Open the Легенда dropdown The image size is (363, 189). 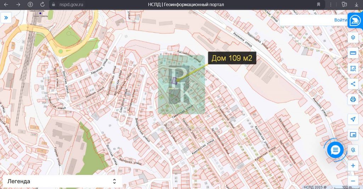pyautogui.click(x=62, y=181)
